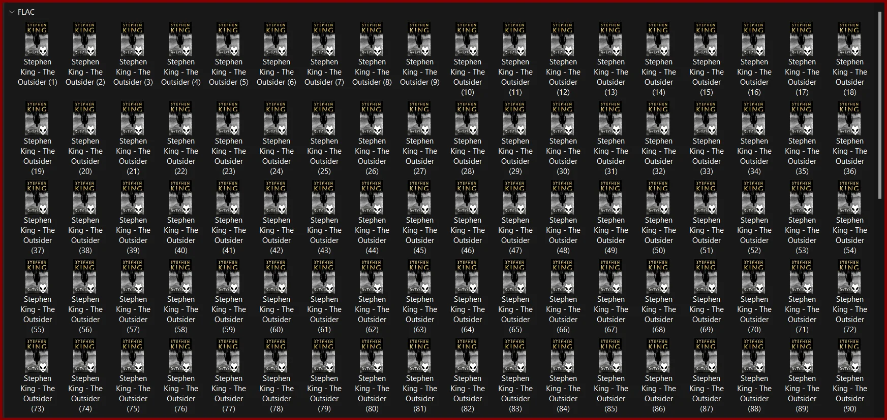The height and width of the screenshot is (420, 887).
Task: Collapse the FLAC group chevron
Action: tap(12, 12)
